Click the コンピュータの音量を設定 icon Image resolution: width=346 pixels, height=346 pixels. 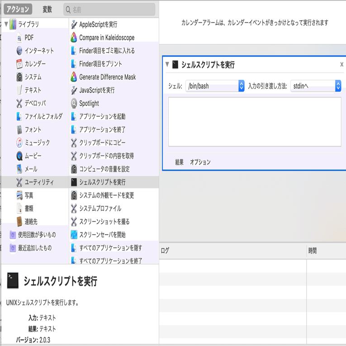[74, 169]
